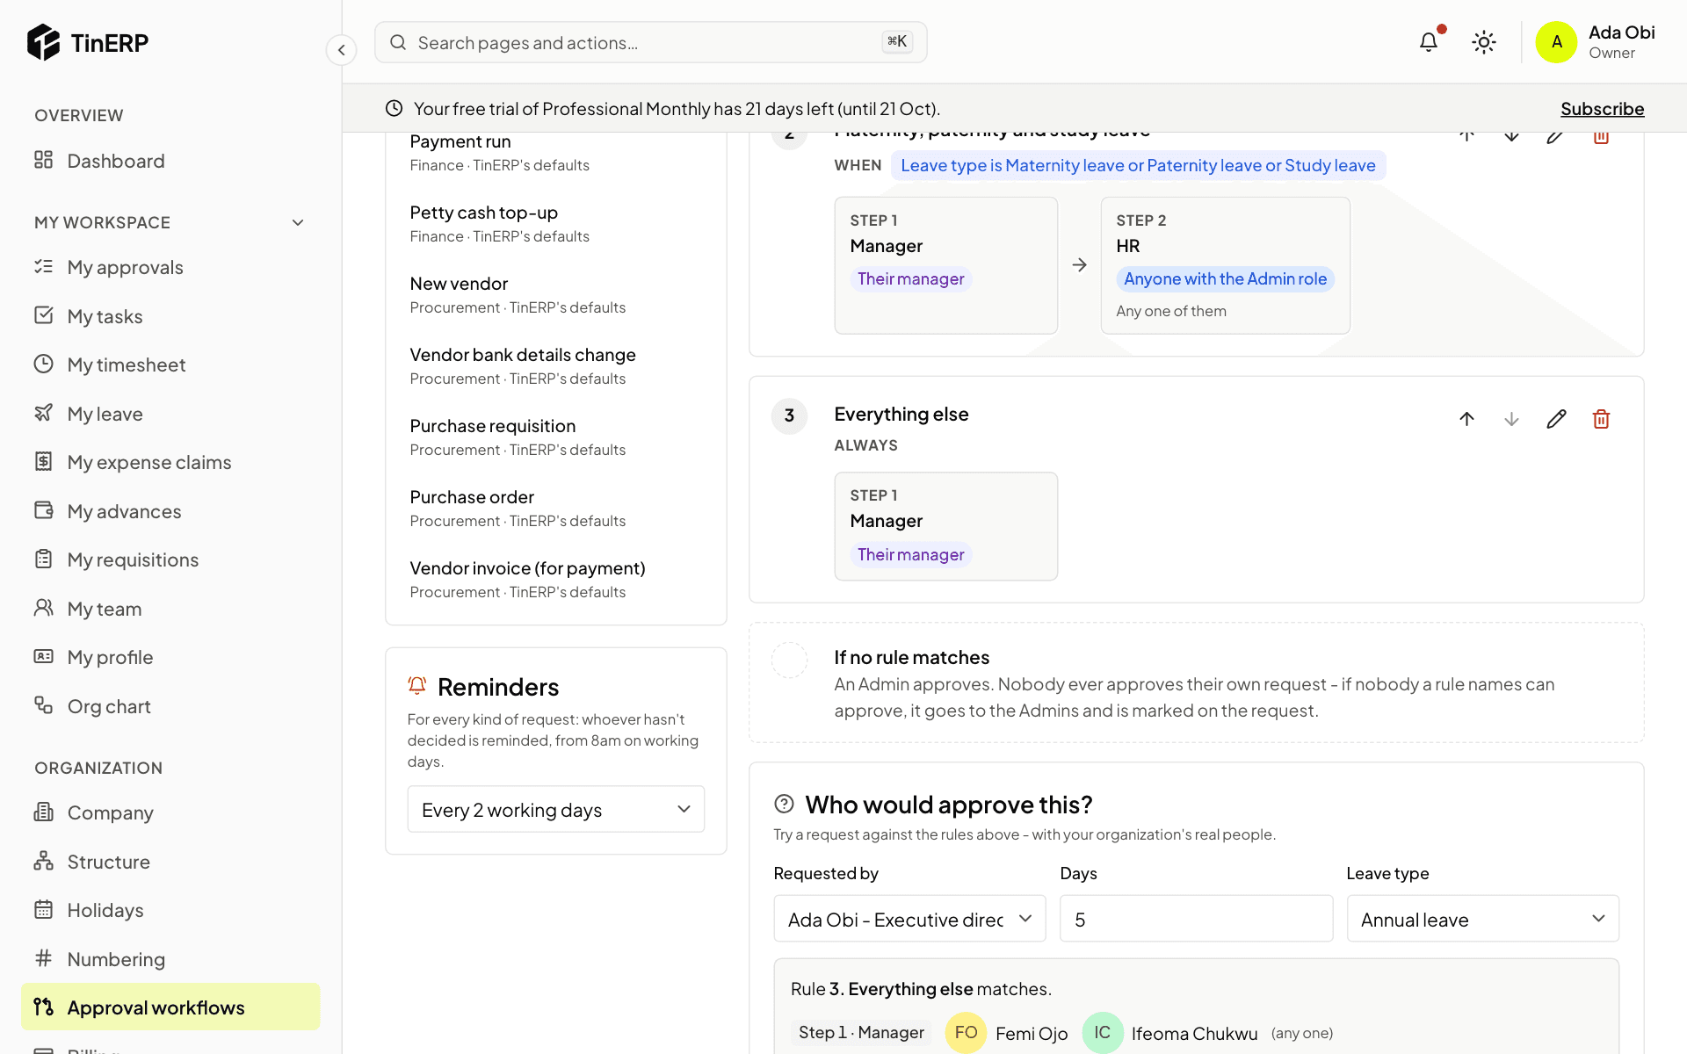Viewport: 1687px width, 1054px height.
Task: Select the Petty cash top-up workflow
Action: (x=556, y=224)
